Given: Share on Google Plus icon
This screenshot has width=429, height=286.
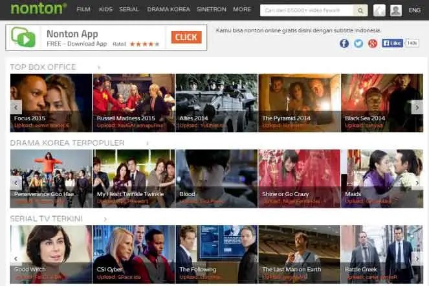Looking at the screenshot, I should click(373, 43).
